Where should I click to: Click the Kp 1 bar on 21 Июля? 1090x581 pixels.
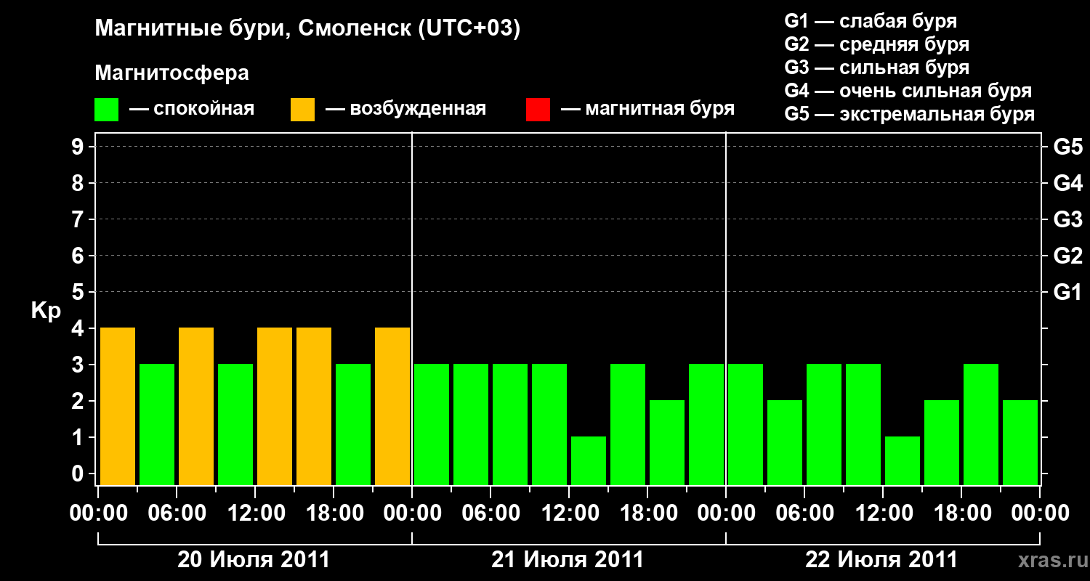point(589,460)
